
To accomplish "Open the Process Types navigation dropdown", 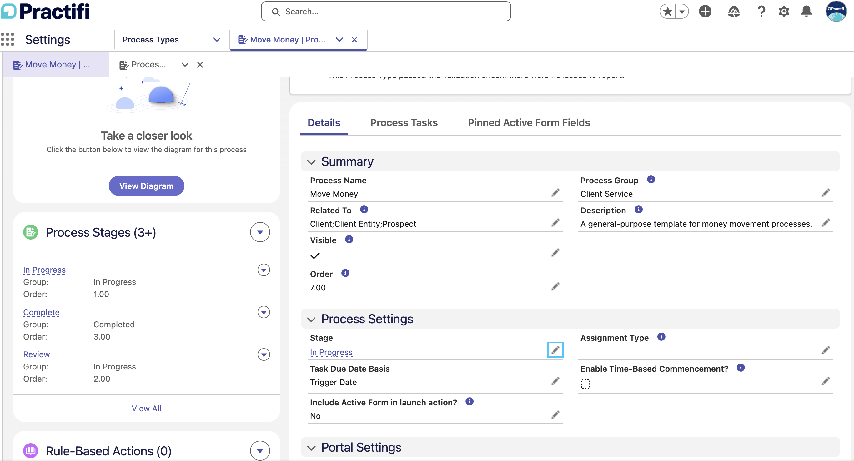I will coord(217,40).
